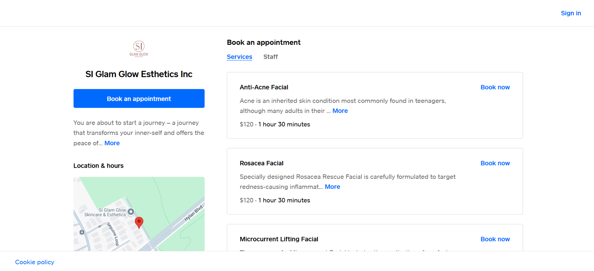Screen dimensions: 594x271
Task: Click the red map location pin
Action: (139, 222)
